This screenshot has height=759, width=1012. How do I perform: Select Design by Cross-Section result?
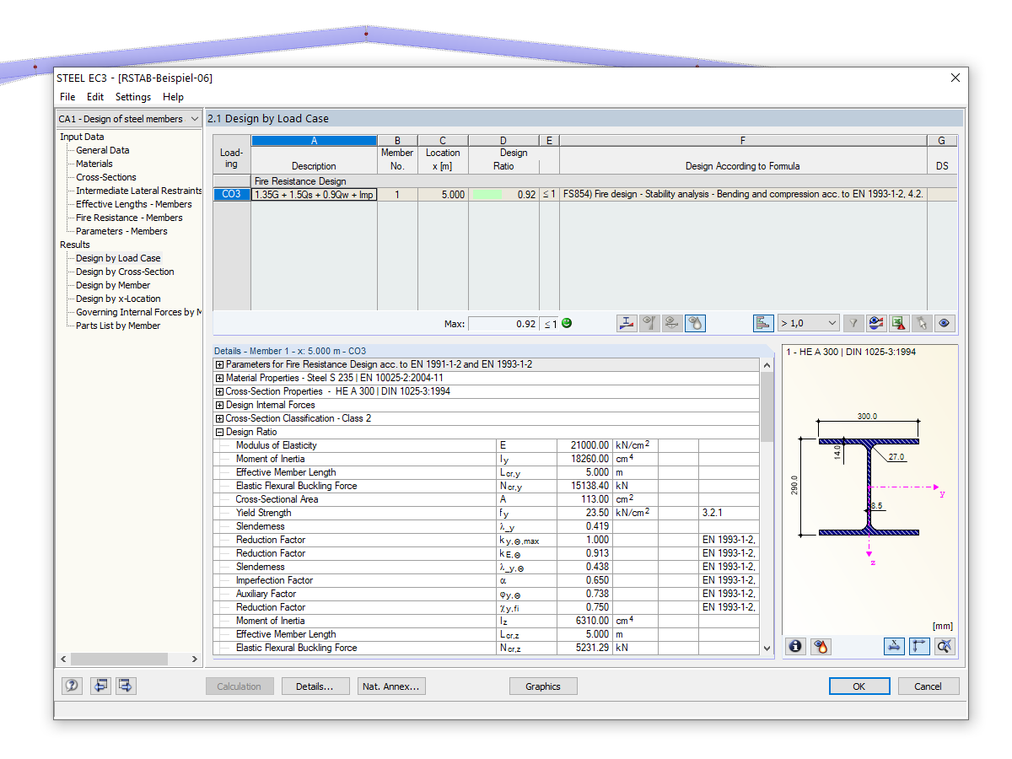[125, 272]
